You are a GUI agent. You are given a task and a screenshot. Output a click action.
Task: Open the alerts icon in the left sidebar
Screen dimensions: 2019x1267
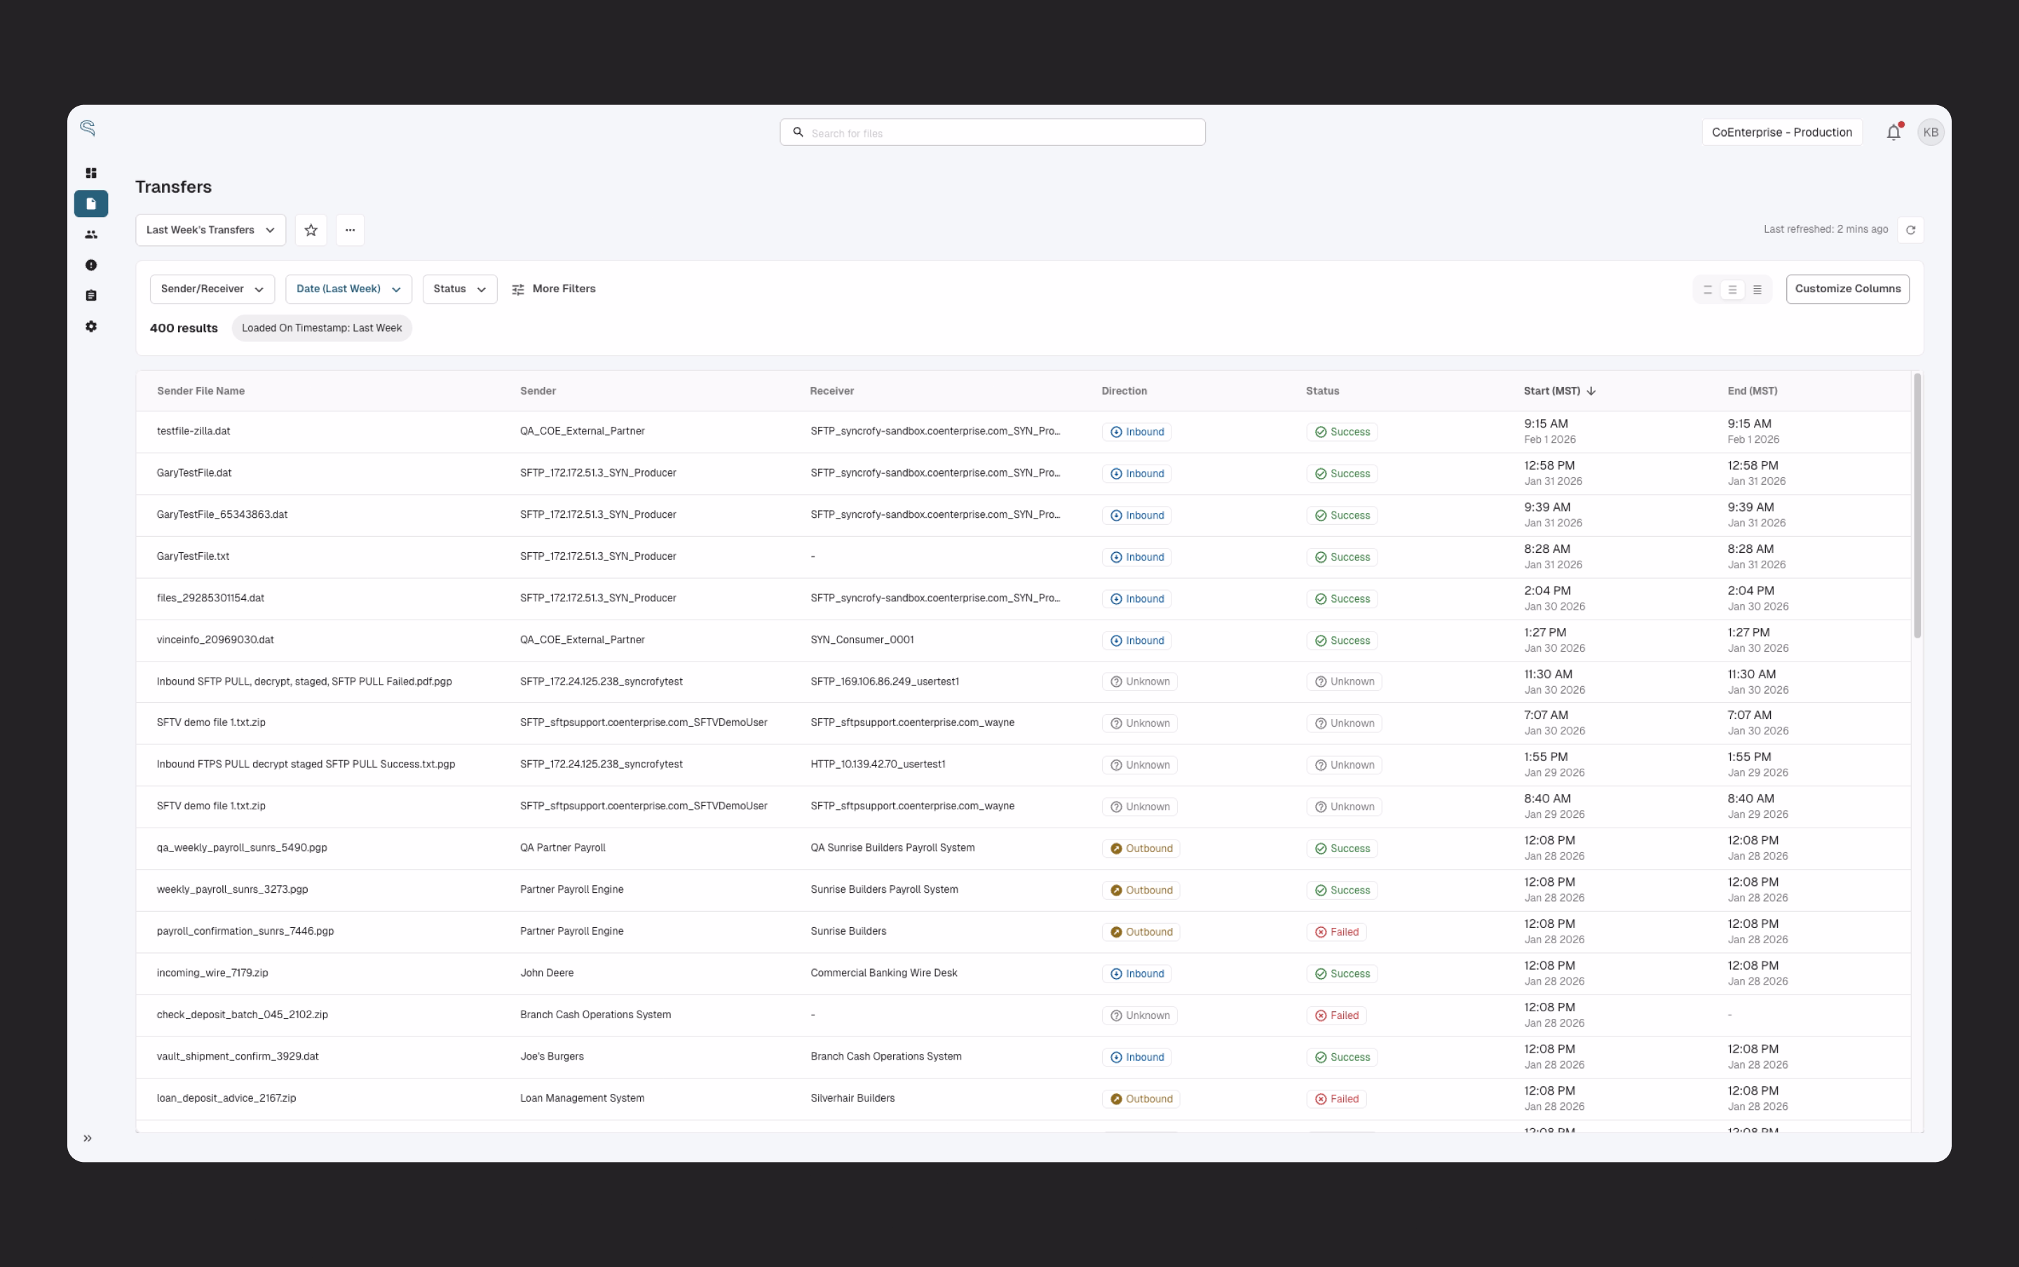(91, 265)
